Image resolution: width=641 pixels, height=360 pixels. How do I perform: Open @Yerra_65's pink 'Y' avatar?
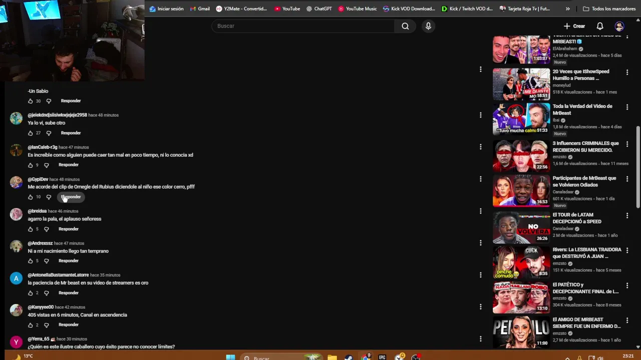coord(16,342)
